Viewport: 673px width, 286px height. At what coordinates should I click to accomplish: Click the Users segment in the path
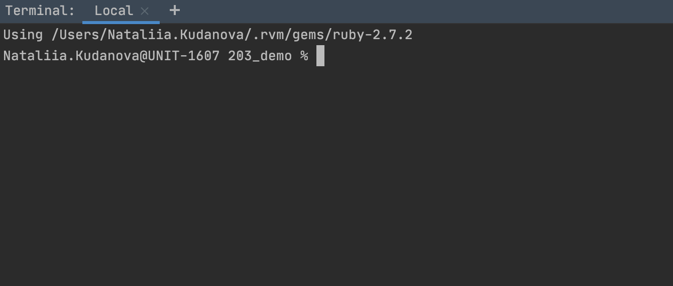tap(79, 35)
